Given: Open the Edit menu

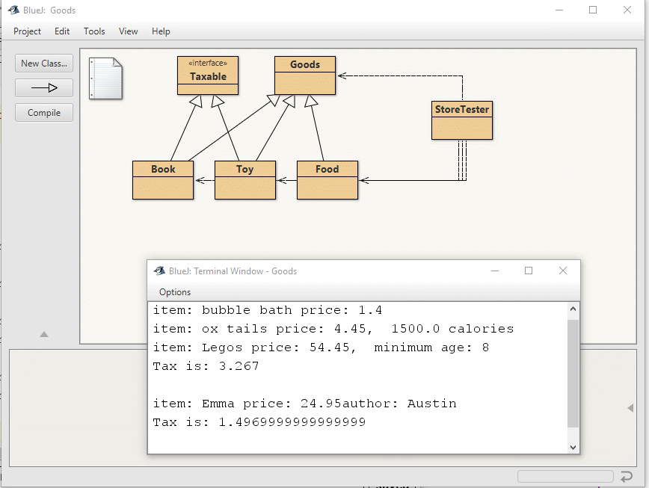Looking at the screenshot, I should 62,31.
